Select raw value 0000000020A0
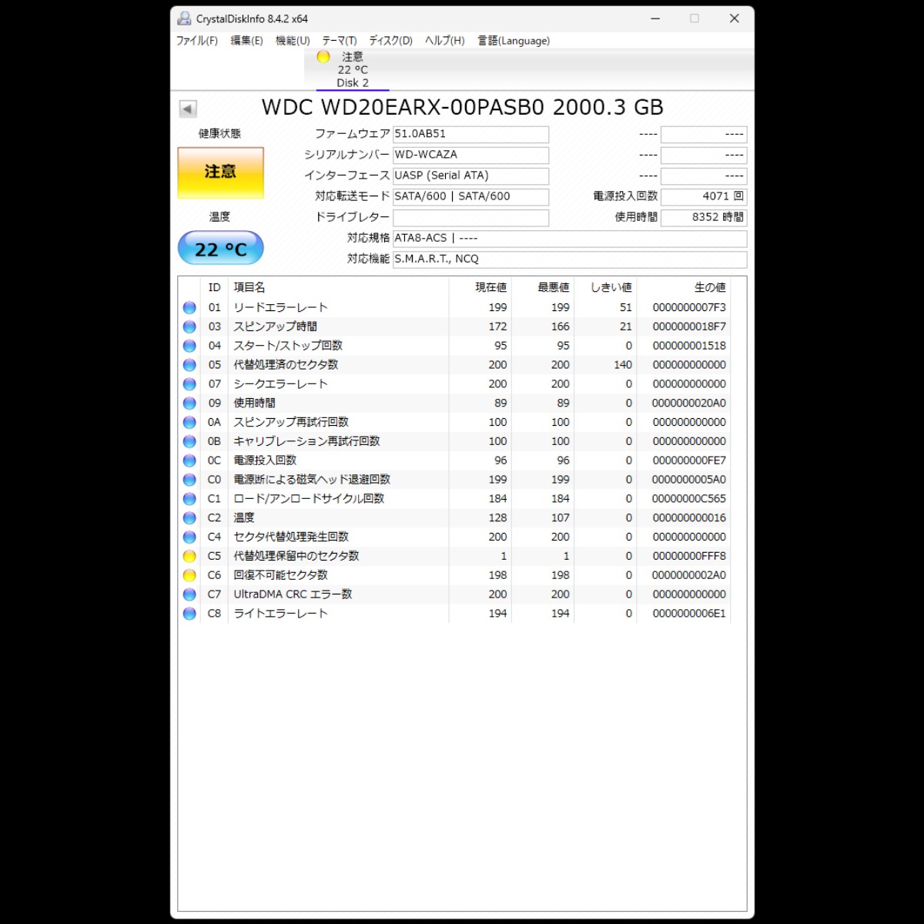The image size is (924, 924). click(689, 403)
